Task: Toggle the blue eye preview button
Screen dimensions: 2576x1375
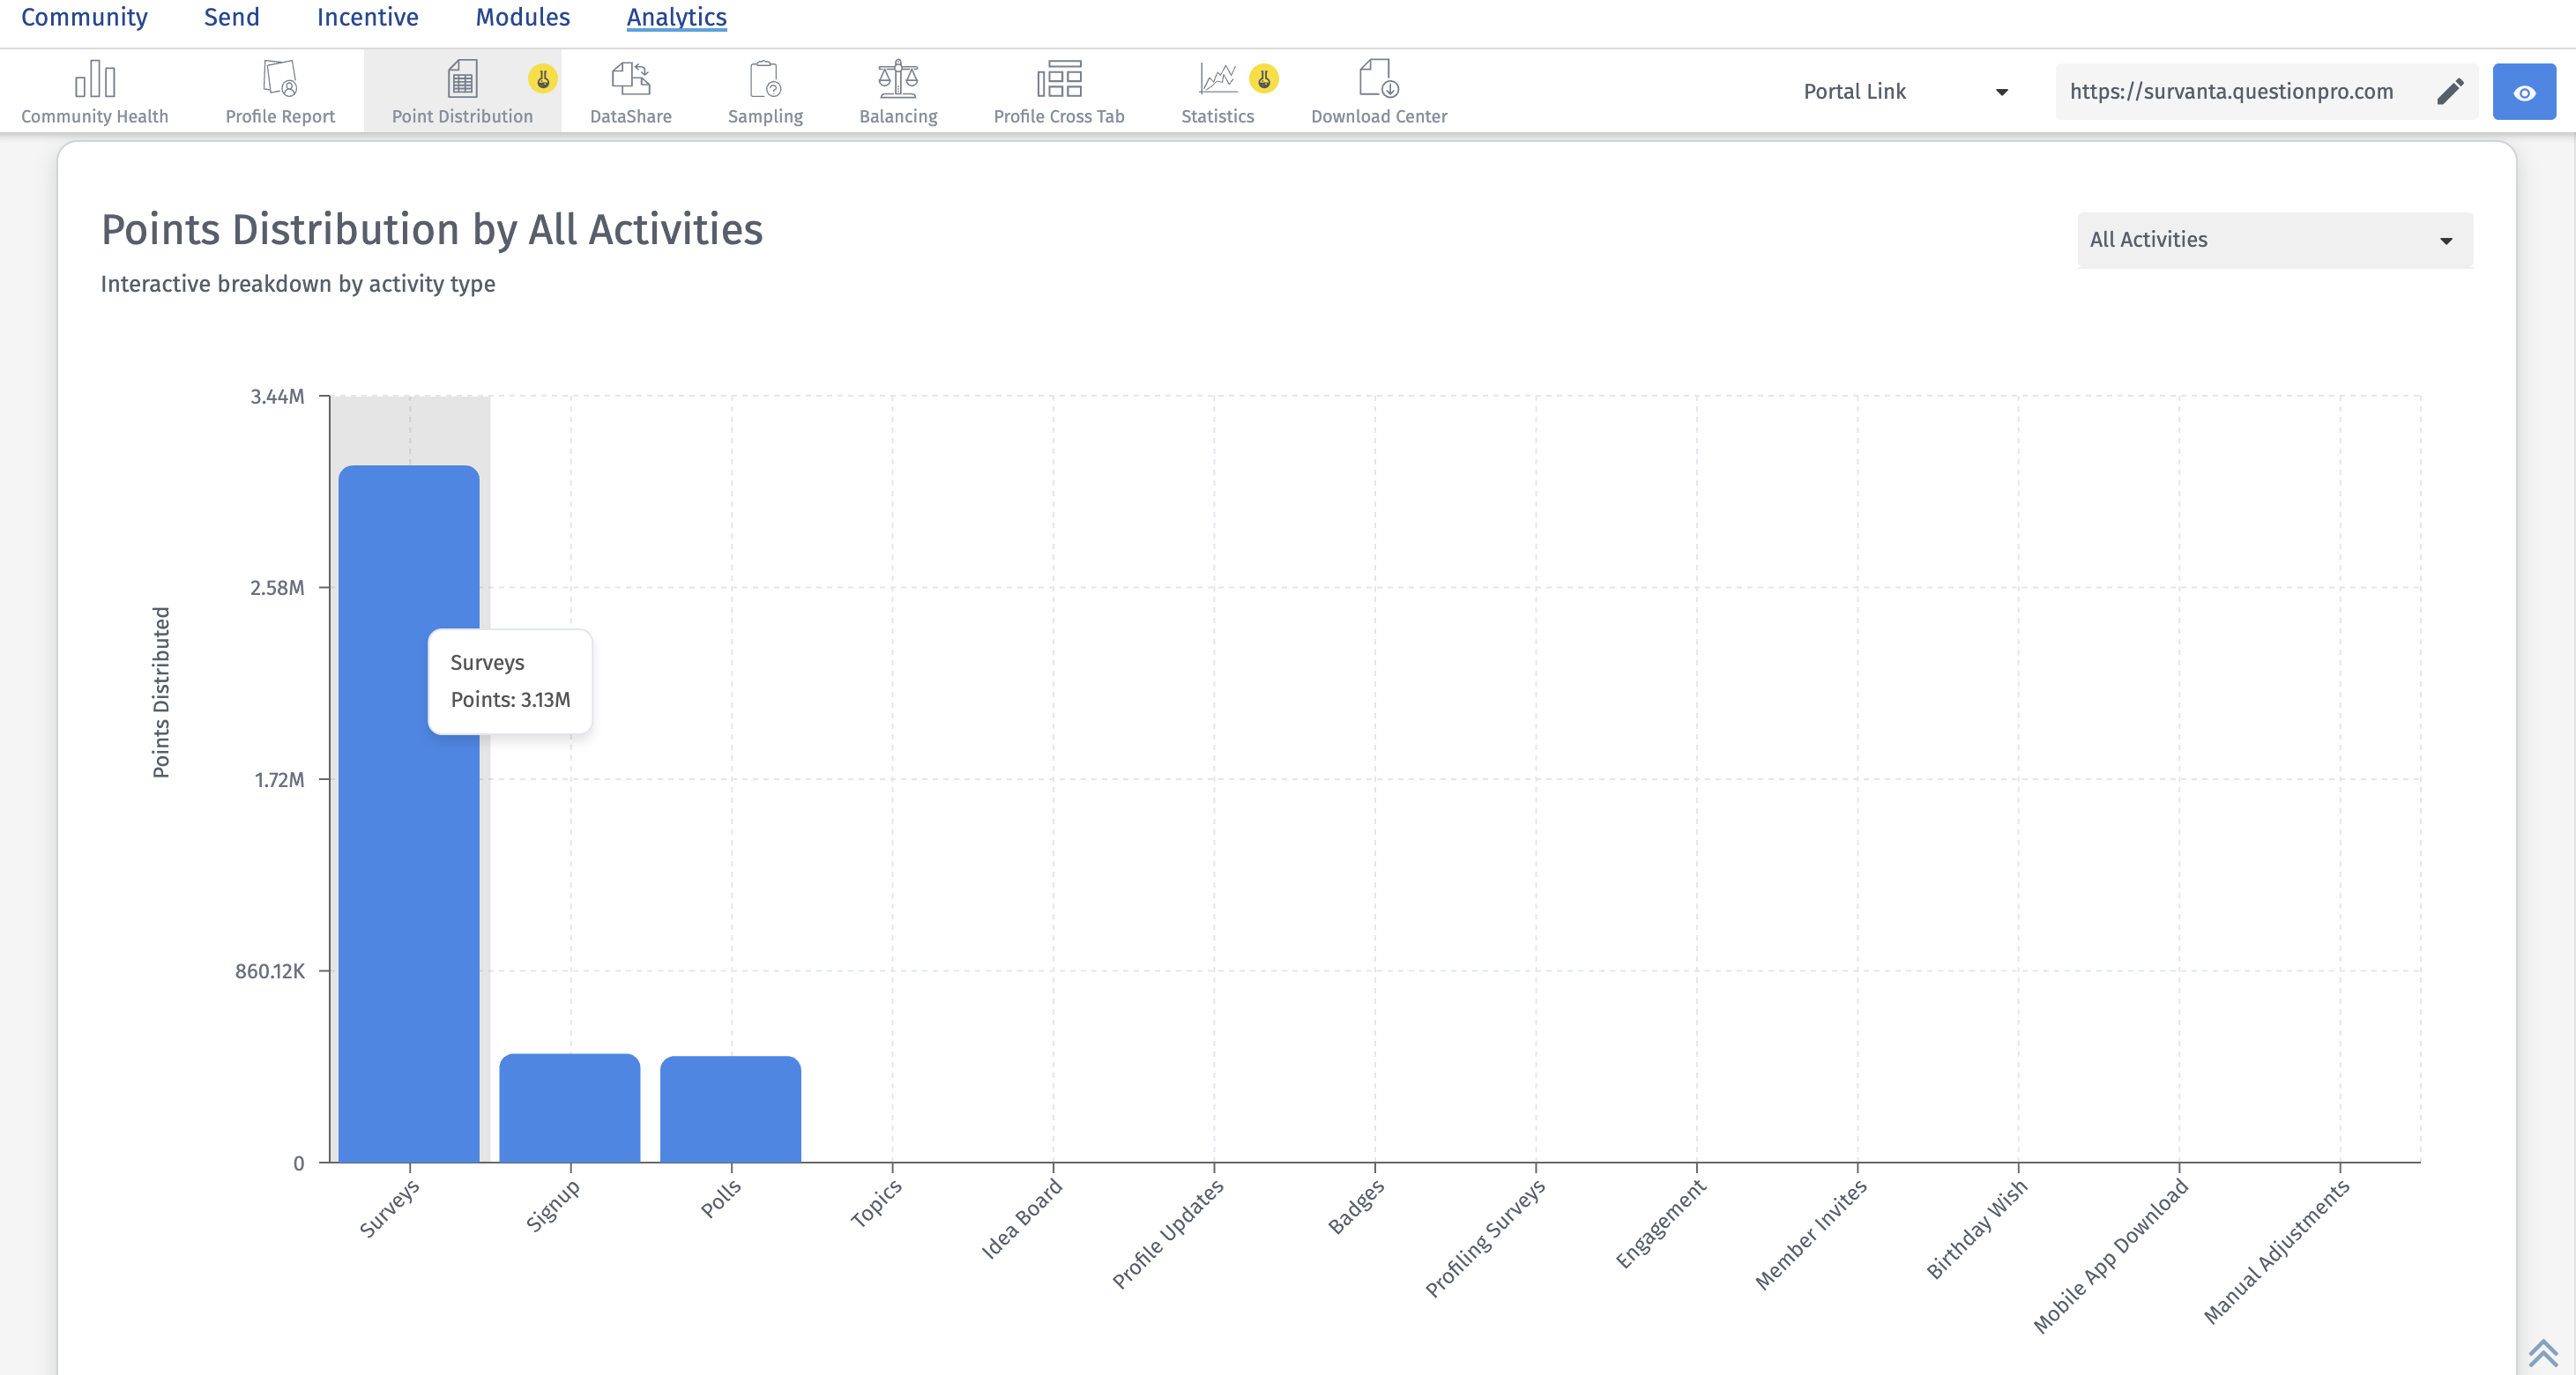Action: pyautogui.click(x=2523, y=92)
